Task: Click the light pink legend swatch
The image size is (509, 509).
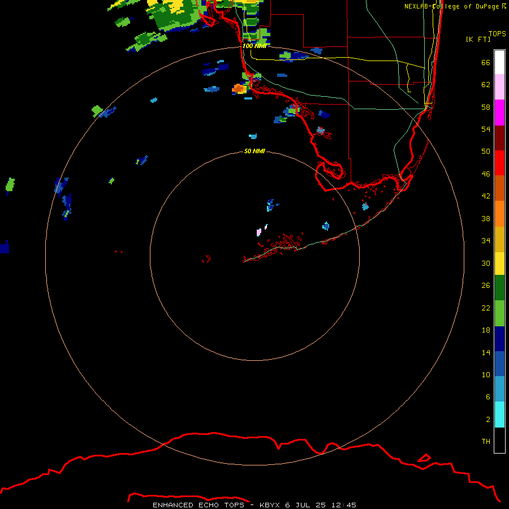Action: point(499,87)
